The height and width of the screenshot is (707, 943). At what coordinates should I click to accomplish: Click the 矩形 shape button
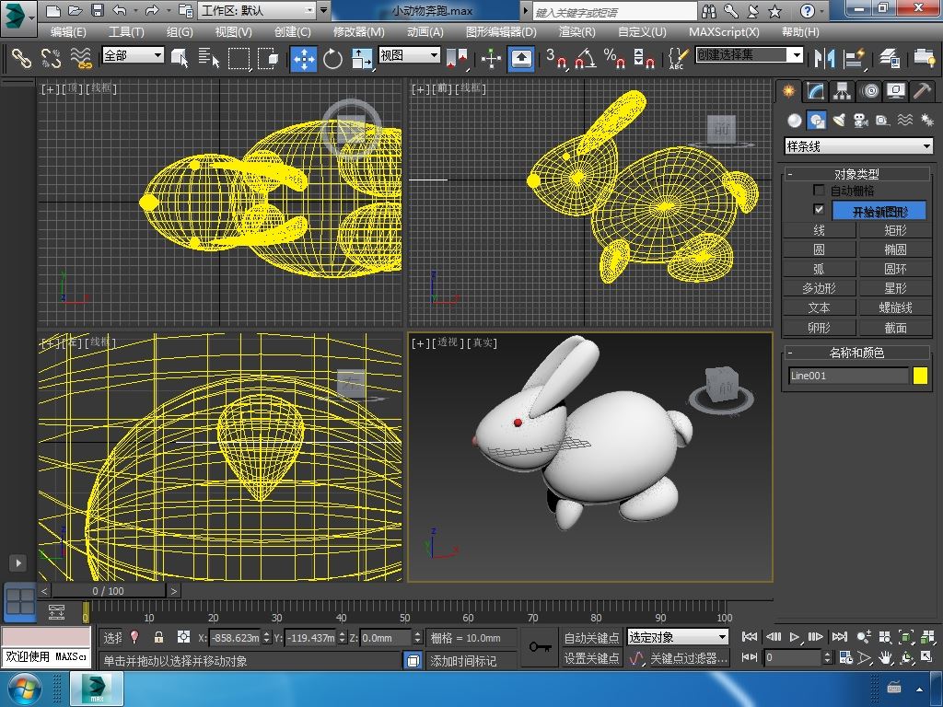coord(895,230)
